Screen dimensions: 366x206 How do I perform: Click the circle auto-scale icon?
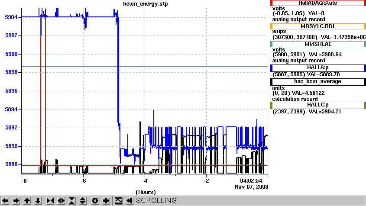(95, 201)
